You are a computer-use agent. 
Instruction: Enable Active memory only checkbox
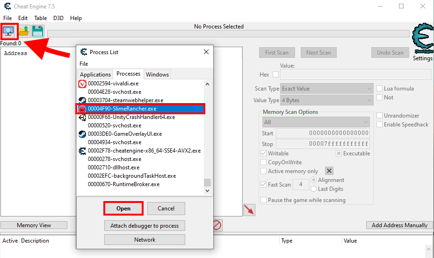coord(263,171)
